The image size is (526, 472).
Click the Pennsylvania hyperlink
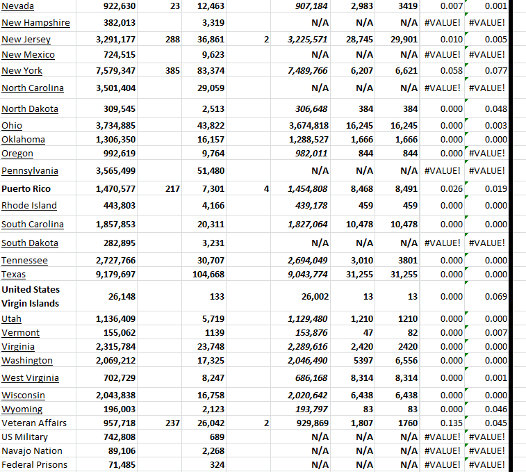coord(30,171)
